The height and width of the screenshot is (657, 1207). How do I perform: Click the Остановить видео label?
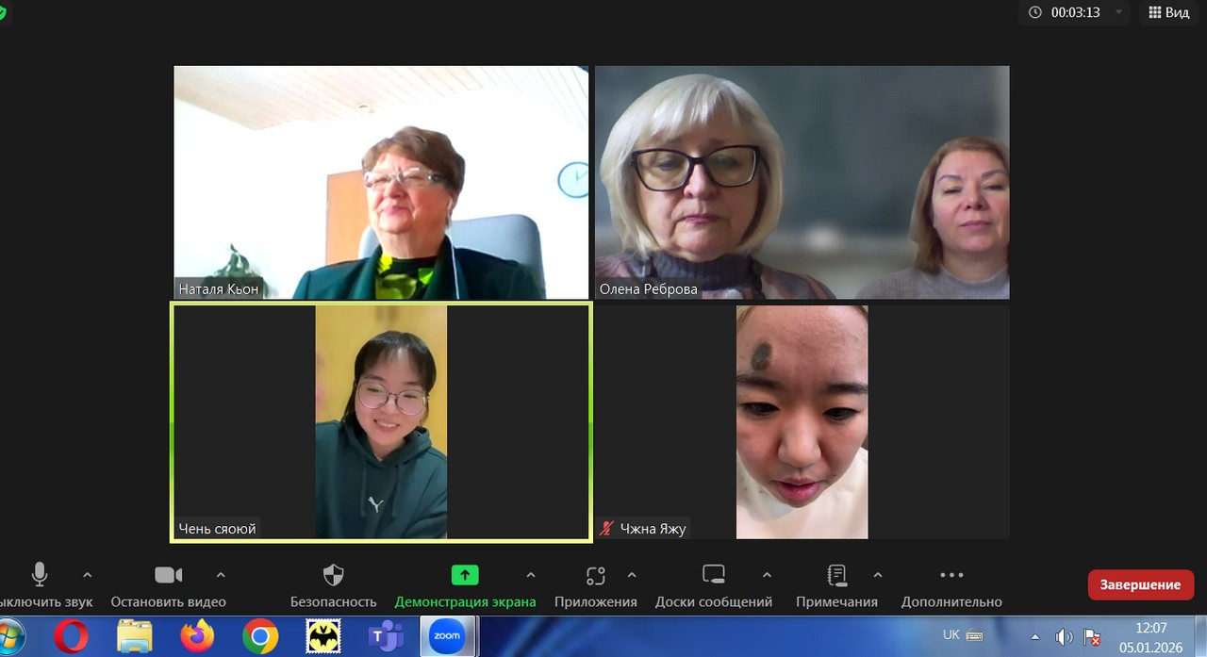(168, 601)
